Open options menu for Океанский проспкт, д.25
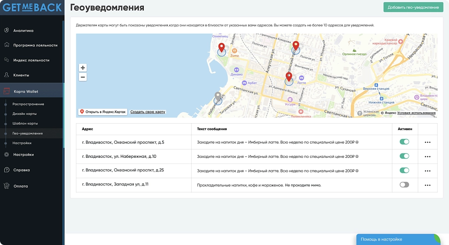Viewport: 449px width, 245px height. coord(428,171)
